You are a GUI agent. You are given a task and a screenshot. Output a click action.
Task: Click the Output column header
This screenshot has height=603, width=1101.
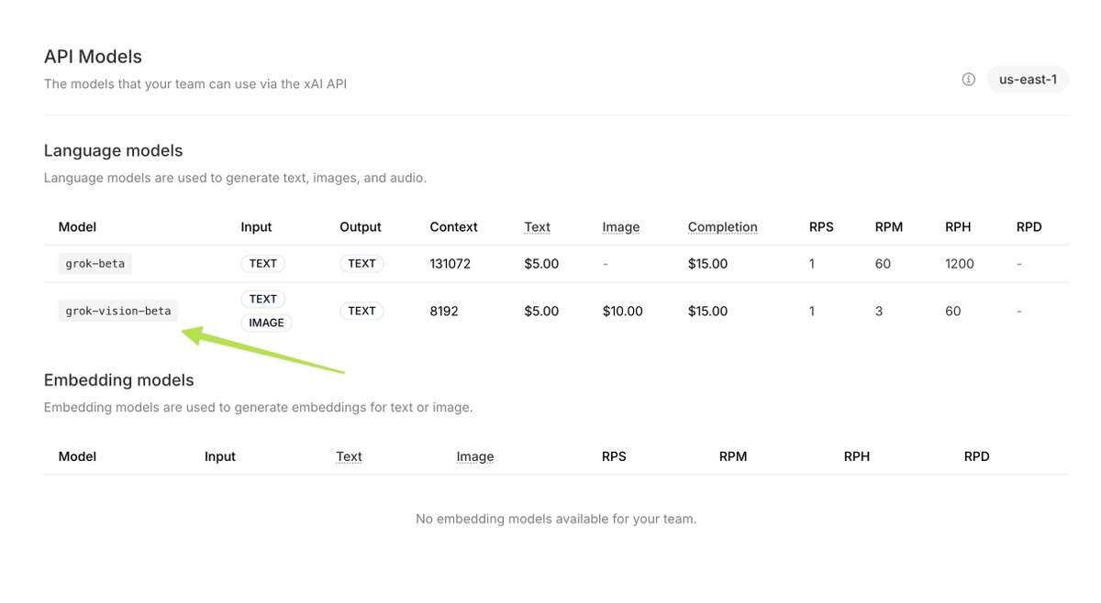pos(361,227)
